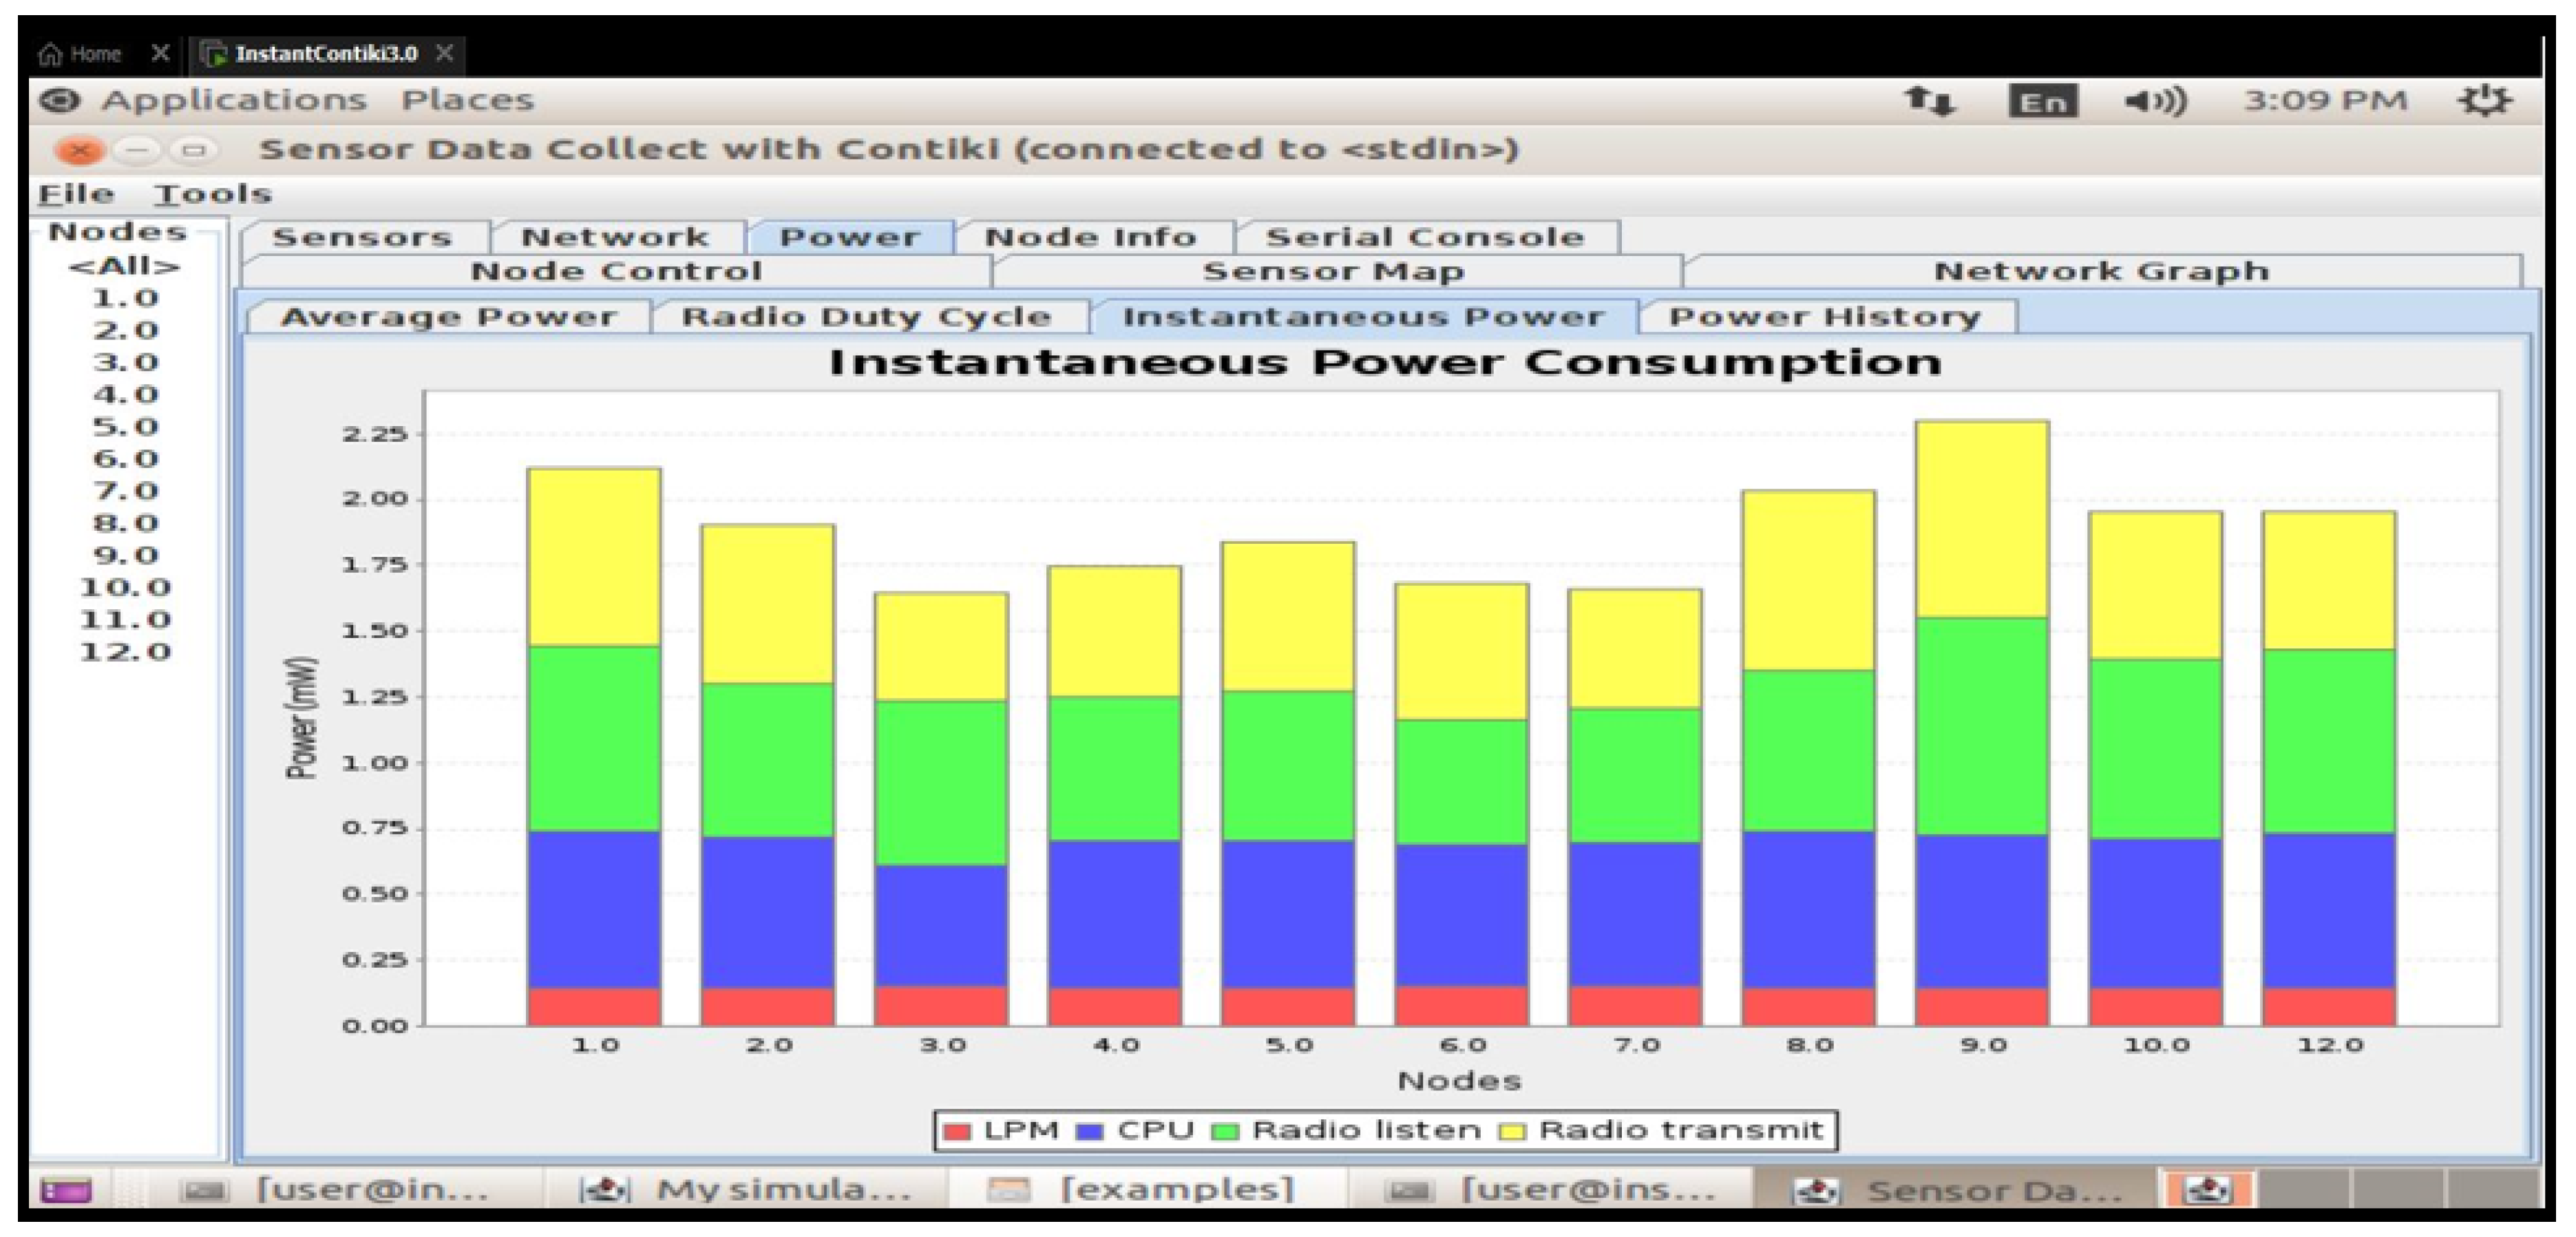Close the InstantContiki3.0 tab
The image size is (2576, 1237).
coord(445,53)
